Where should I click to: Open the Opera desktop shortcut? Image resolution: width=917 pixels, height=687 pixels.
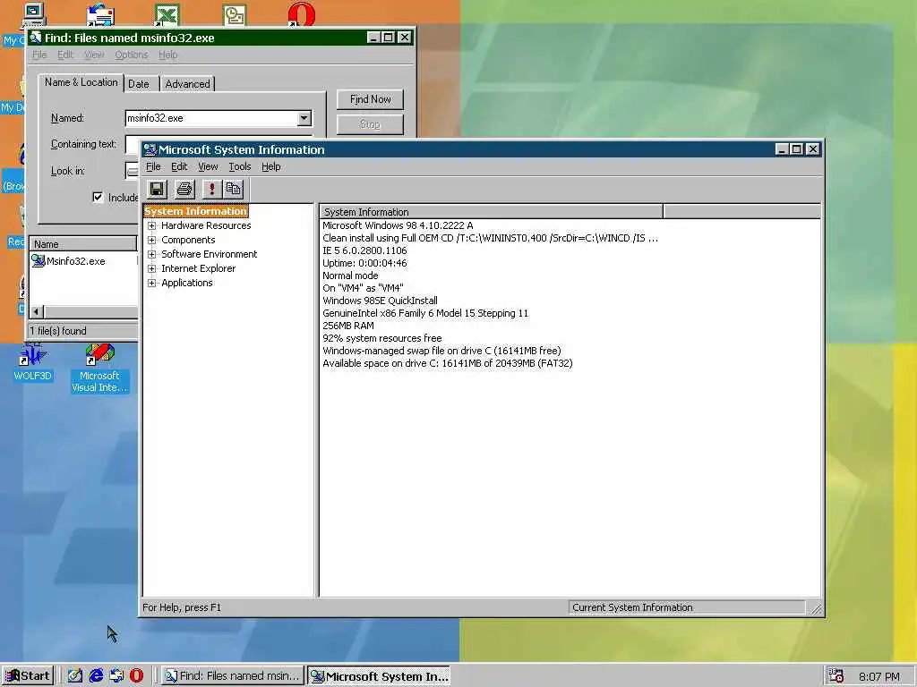click(x=301, y=14)
